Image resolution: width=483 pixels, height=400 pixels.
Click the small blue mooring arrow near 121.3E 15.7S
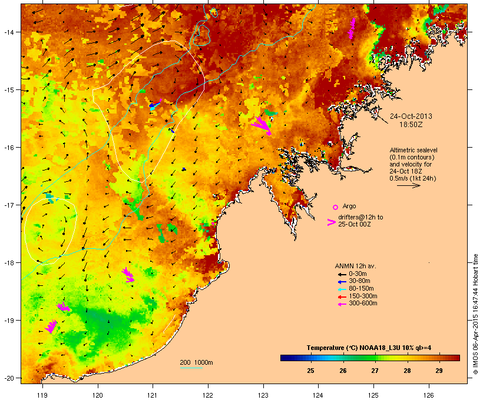[171, 131]
